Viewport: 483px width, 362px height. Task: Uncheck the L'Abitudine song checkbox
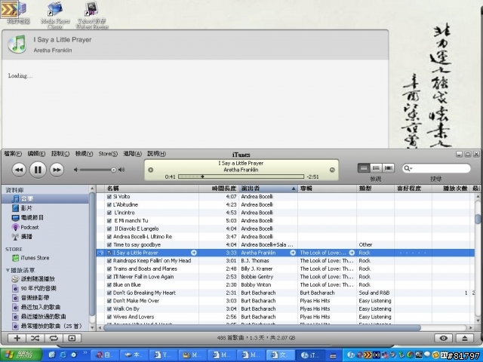(109, 204)
